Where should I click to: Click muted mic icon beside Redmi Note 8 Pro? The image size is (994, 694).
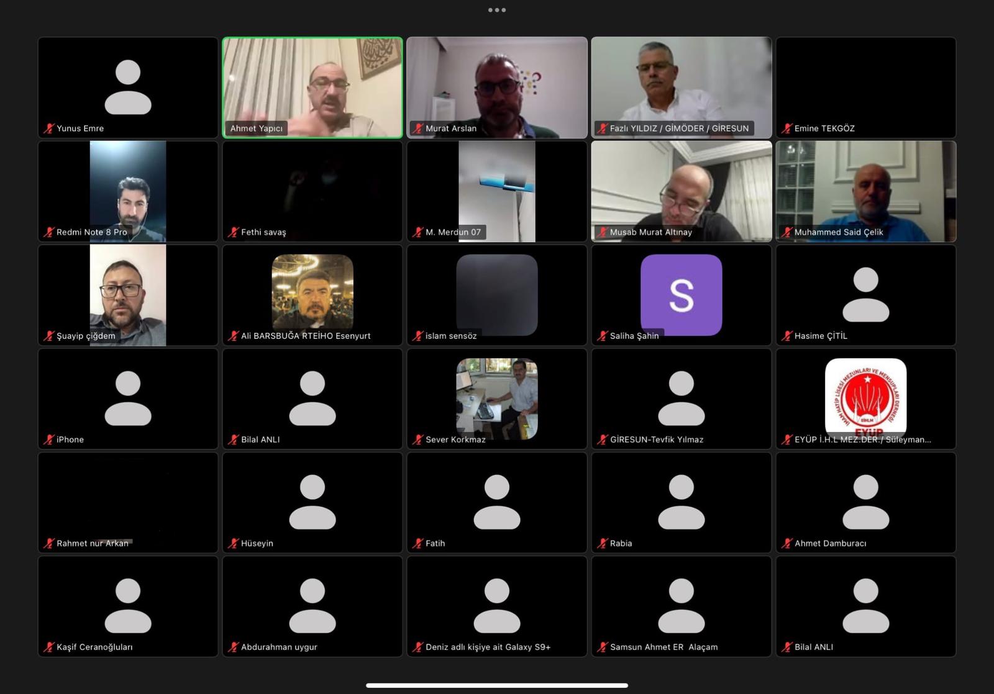coord(49,232)
